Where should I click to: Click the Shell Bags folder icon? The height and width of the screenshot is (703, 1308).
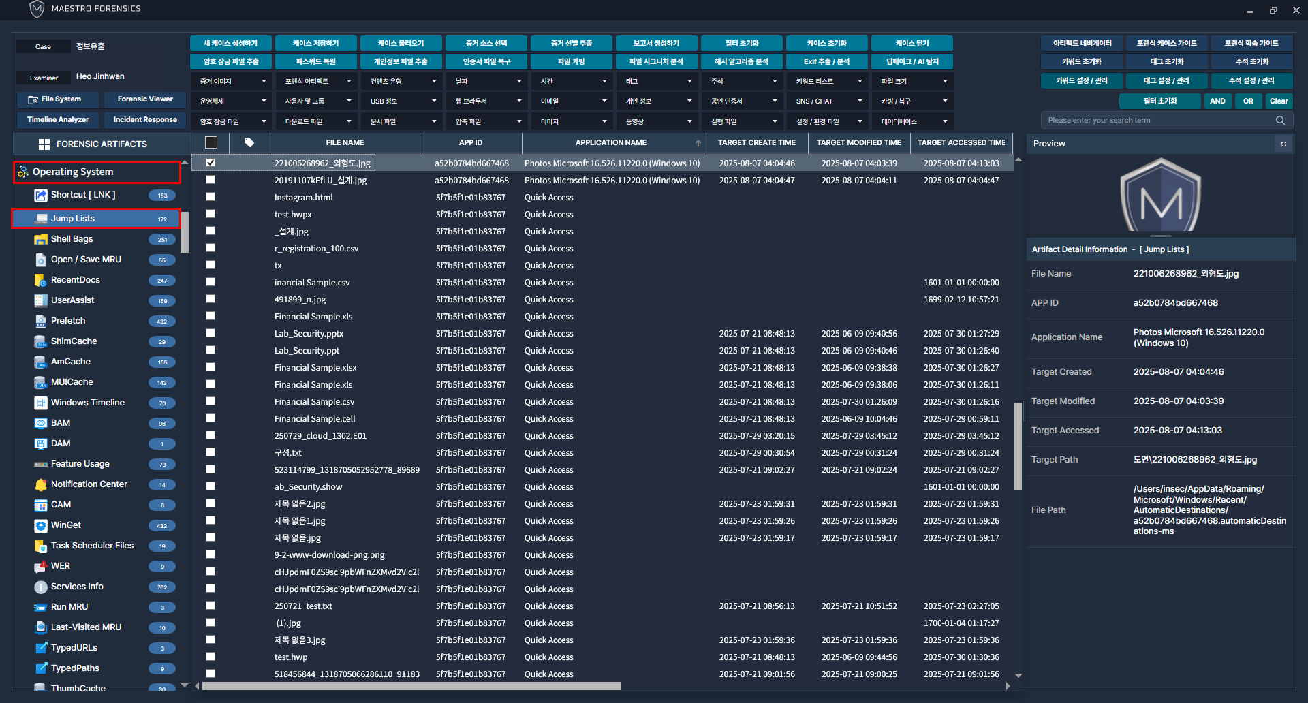click(41, 239)
